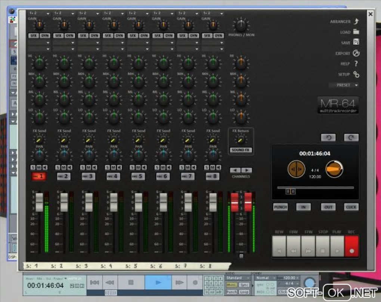Click the undo arrow button

328,138
